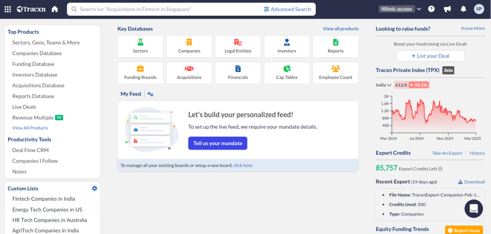Screen dimensions: 491x234
Task: Go to home via house icon
Action: point(55,9)
